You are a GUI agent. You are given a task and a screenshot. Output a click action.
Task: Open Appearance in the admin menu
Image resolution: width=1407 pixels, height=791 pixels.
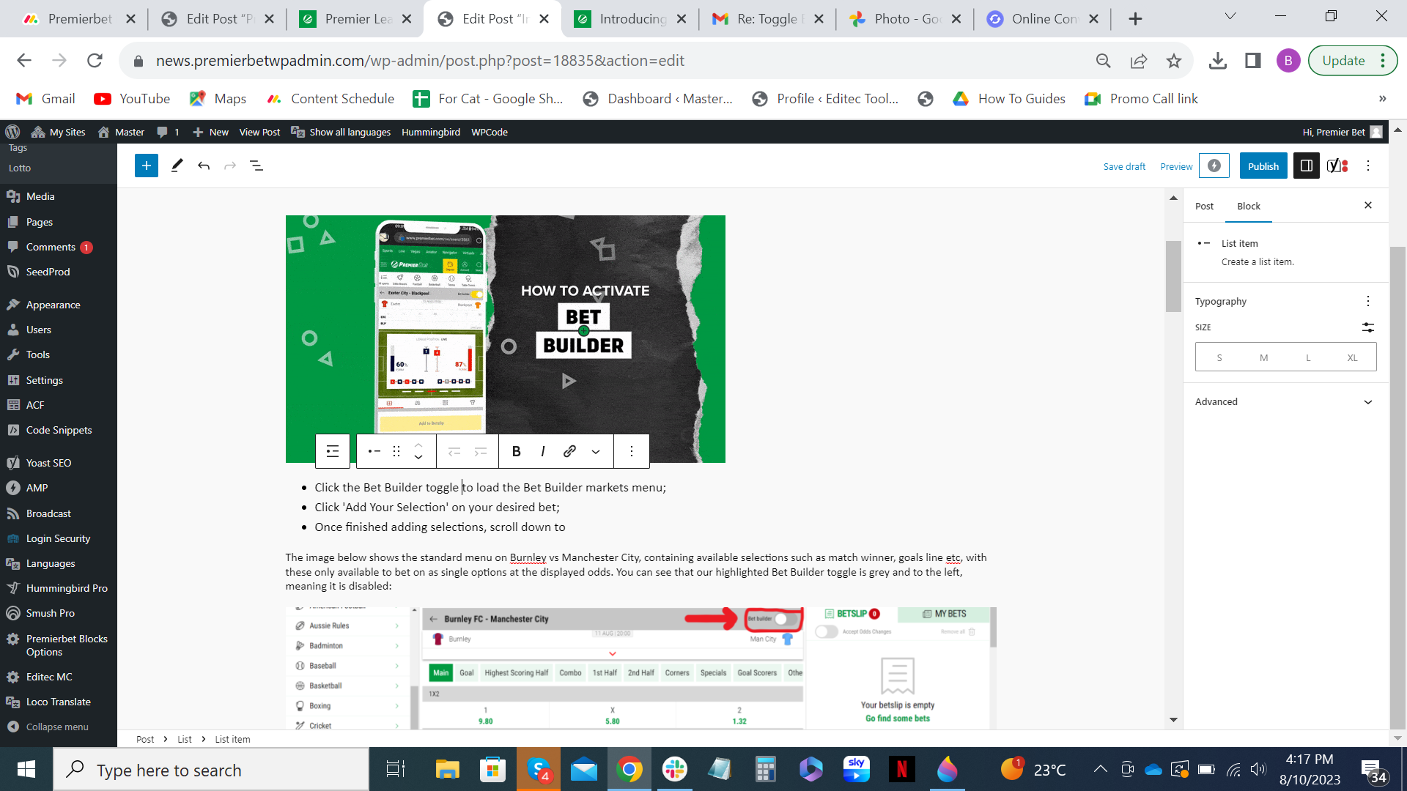tap(53, 305)
